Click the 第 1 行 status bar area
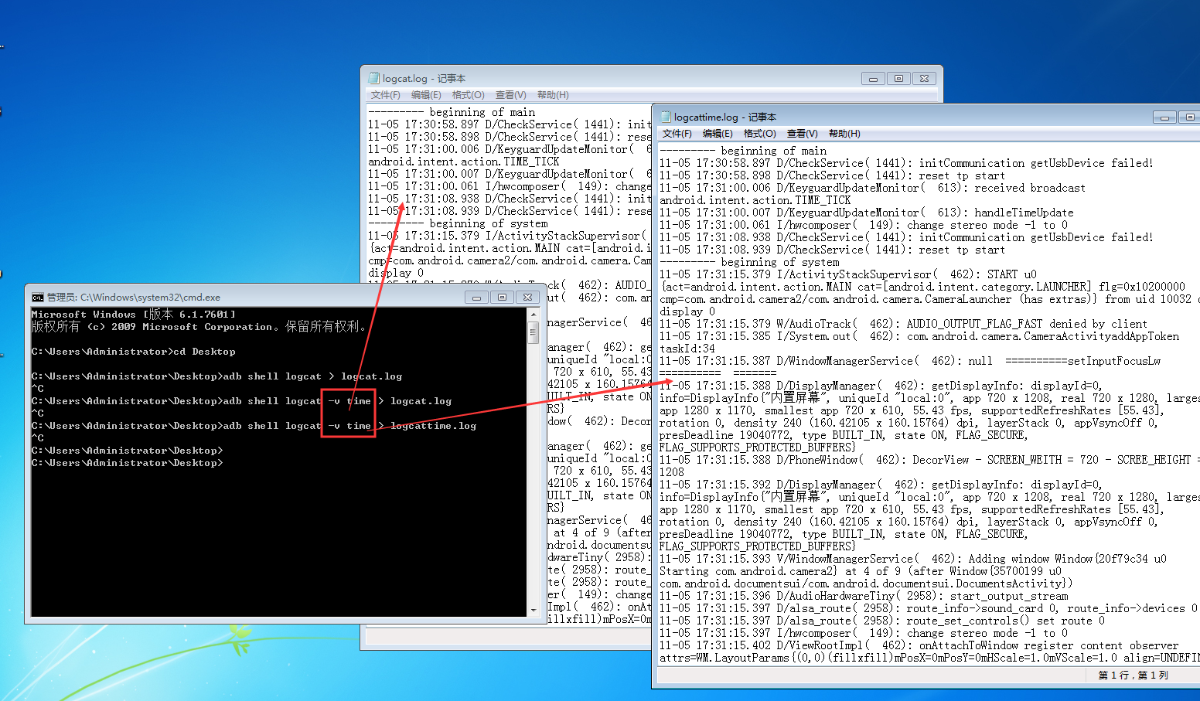 pos(1132,675)
